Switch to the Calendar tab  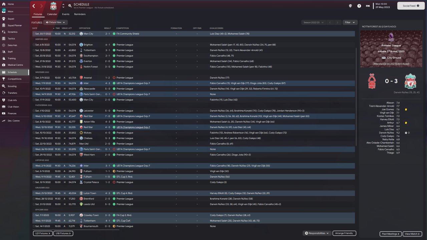[x=52, y=14]
